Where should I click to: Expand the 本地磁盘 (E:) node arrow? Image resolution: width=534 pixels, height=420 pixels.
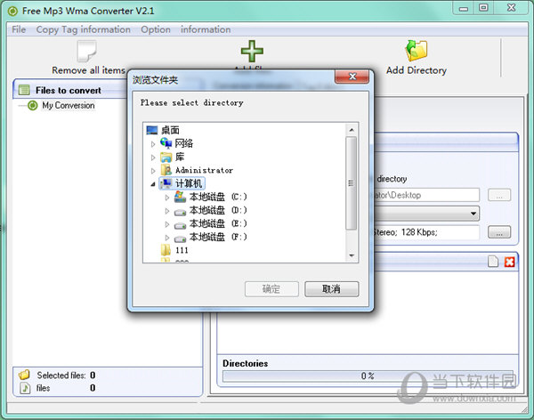tap(167, 224)
